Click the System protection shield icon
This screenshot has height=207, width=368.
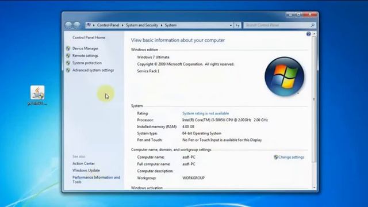(68, 63)
